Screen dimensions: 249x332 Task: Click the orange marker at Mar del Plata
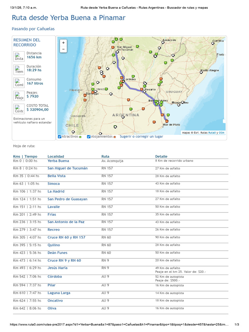tap(167, 121)
